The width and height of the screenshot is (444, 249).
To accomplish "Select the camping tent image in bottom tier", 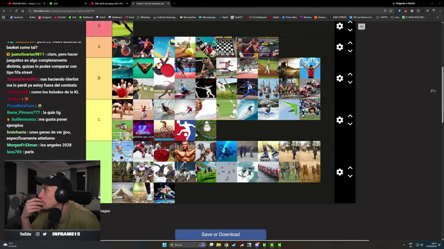I will click(122, 193).
